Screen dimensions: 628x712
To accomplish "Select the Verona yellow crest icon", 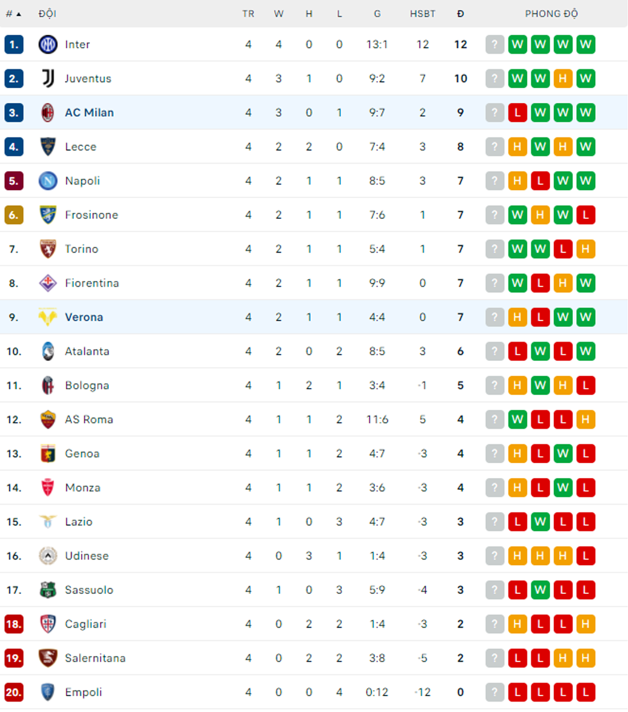I will coord(48,317).
